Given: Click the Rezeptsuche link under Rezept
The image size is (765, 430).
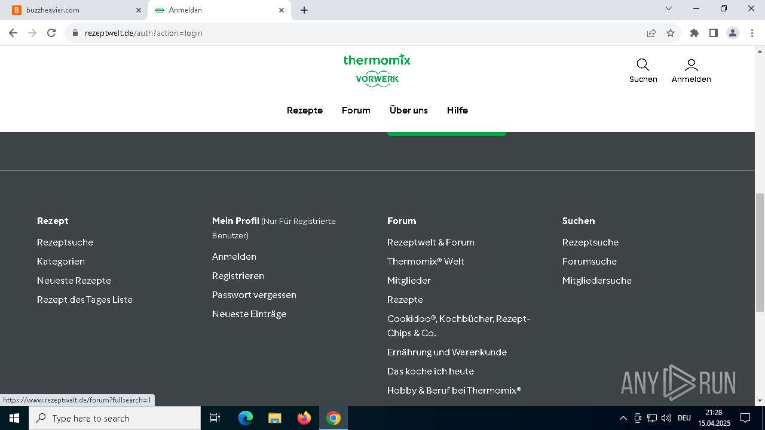Looking at the screenshot, I should pos(65,242).
